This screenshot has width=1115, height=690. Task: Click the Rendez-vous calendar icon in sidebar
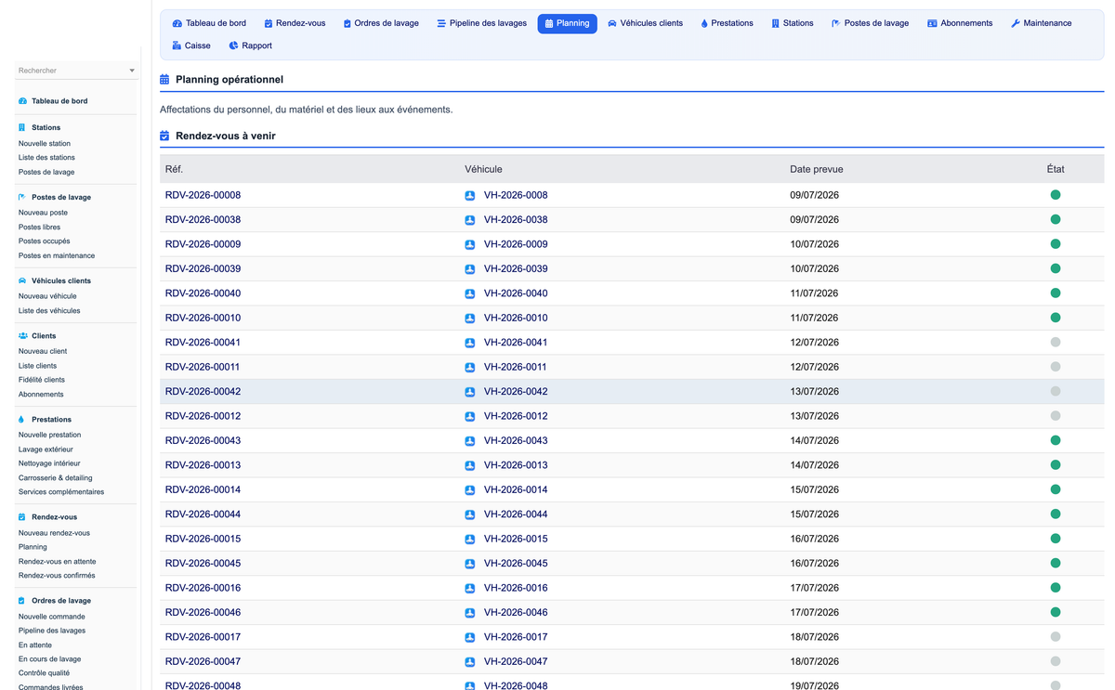click(22, 517)
